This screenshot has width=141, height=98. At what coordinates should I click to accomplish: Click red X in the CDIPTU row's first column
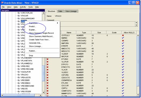click(47, 88)
